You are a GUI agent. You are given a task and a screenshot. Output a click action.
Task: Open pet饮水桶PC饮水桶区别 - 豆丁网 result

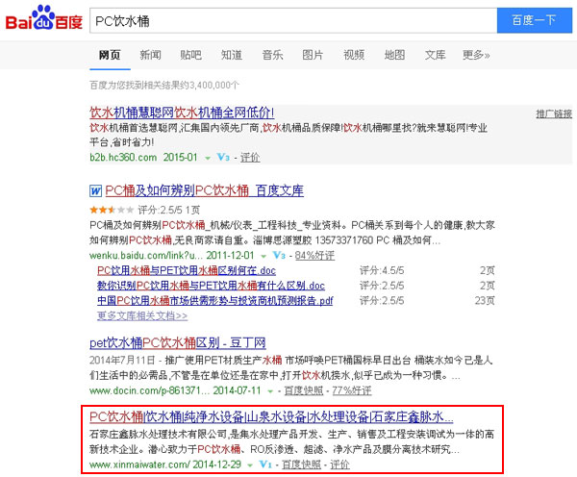178,343
